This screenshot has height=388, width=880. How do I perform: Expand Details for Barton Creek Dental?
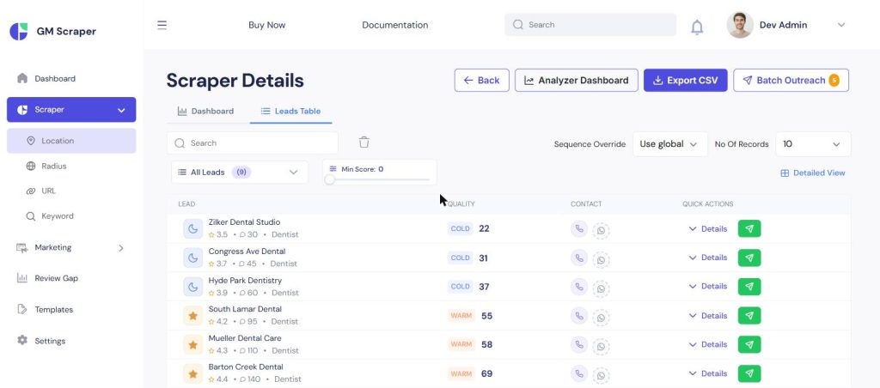click(708, 373)
